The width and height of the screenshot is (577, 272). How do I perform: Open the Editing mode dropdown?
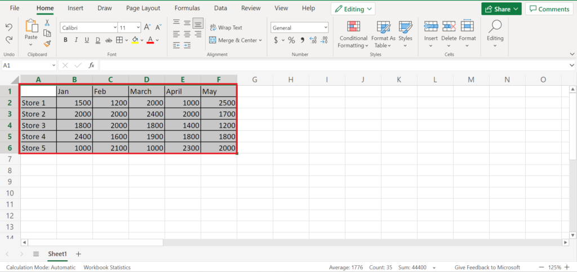353,9
